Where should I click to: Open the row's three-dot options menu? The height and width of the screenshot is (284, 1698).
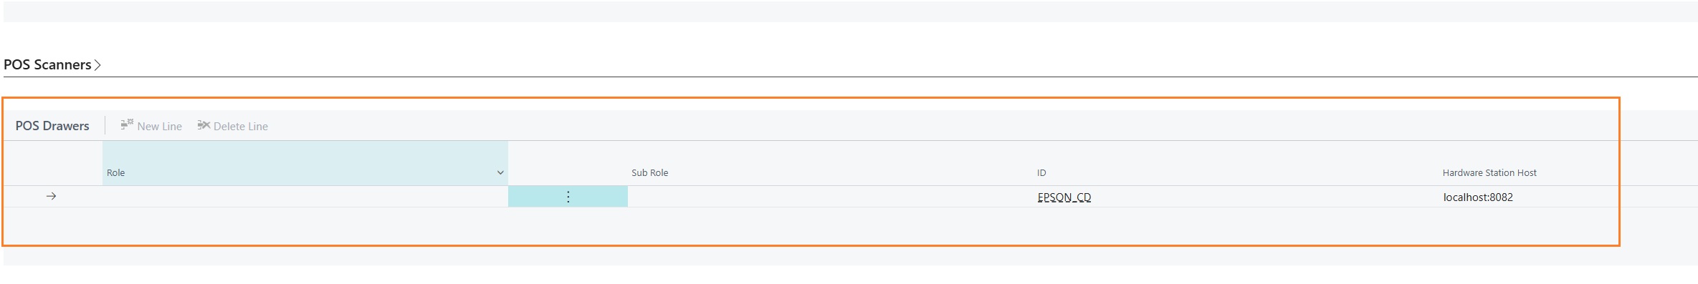568,197
